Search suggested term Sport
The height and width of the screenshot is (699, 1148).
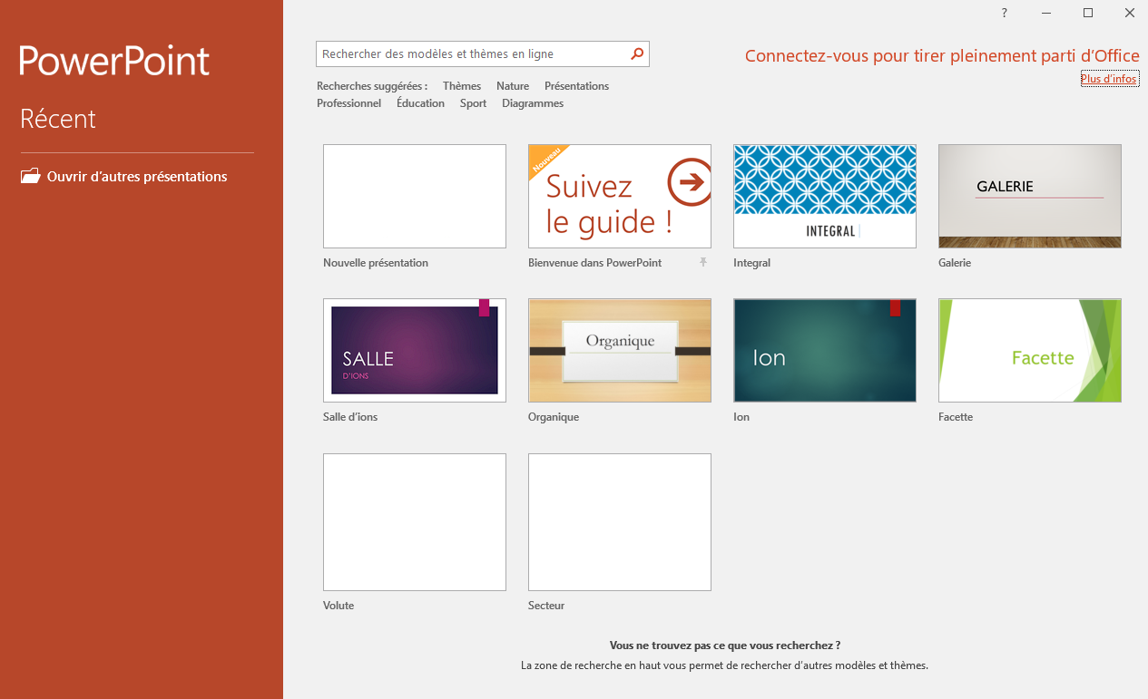click(x=474, y=103)
